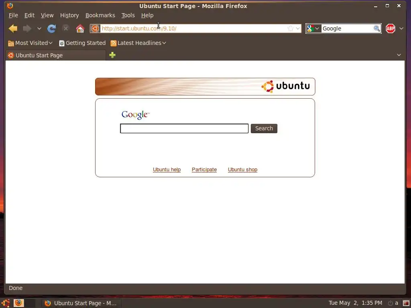Follow the Participate link
Image resolution: width=411 pixels, height=308 pixels.
[x=204, y=170]
